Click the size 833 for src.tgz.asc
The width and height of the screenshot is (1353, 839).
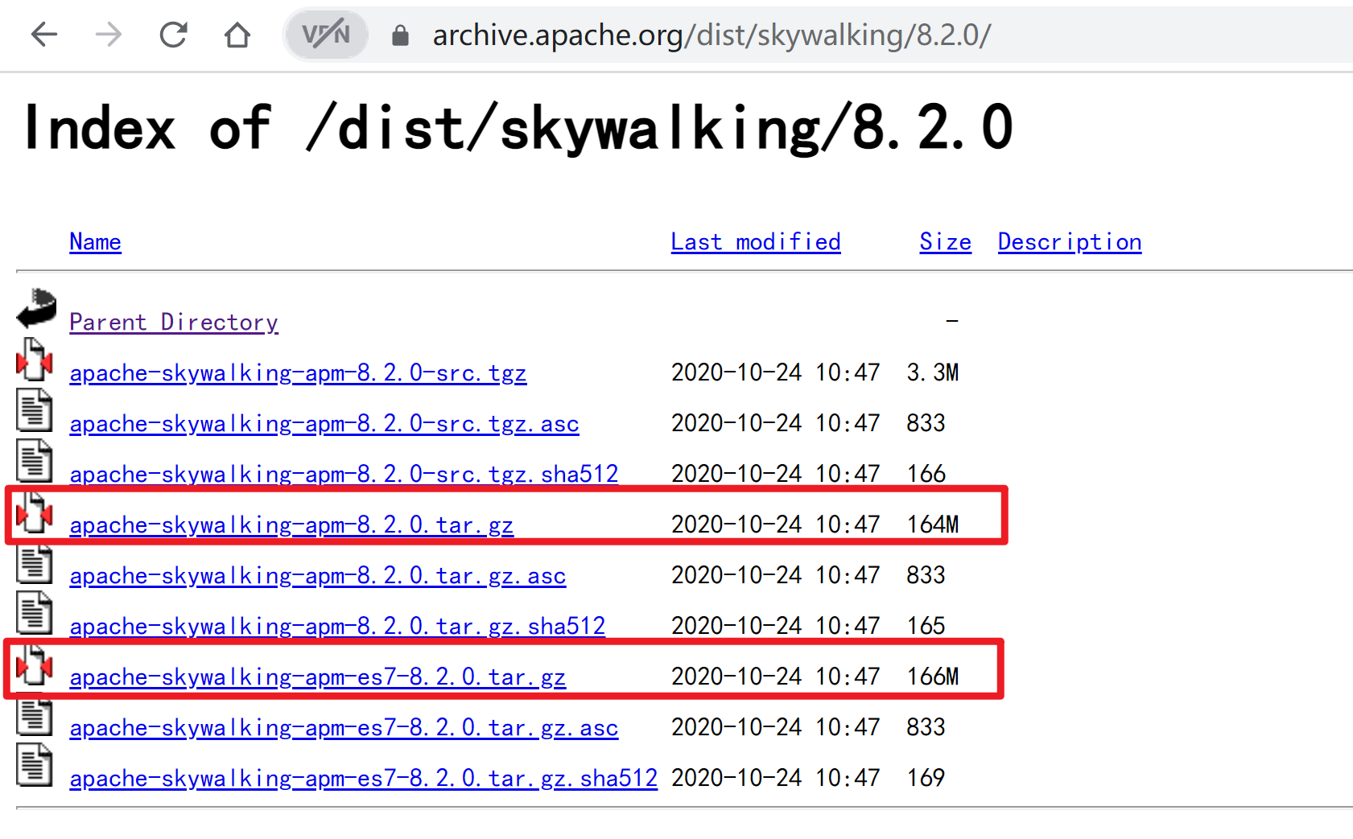point(926,423)
